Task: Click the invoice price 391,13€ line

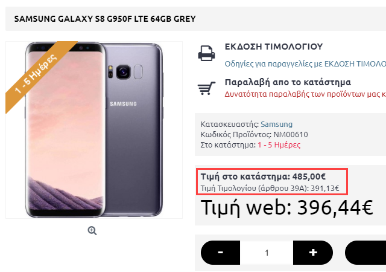Action: pos(270,189)
